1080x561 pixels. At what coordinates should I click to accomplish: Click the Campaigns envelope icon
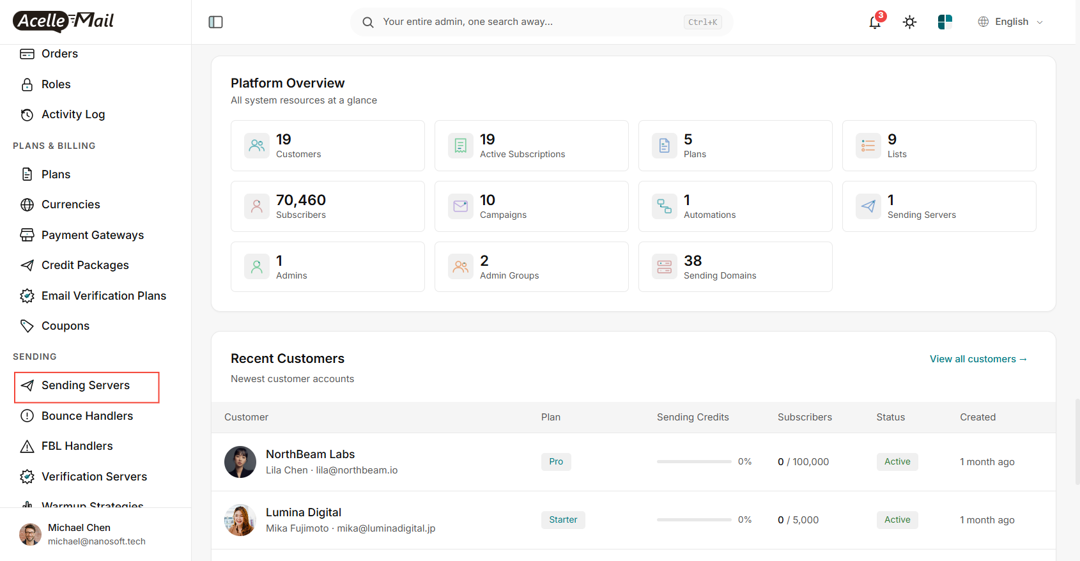click(x=461, y=206)
